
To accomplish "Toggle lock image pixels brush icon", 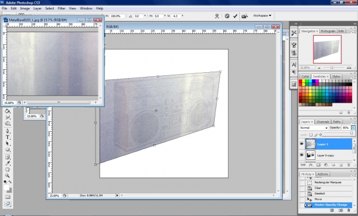I will (316, 135).
